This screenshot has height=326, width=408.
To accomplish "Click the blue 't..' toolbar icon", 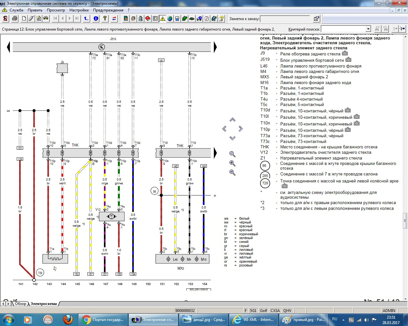I will pyautogui.click(x=86, y=18).
